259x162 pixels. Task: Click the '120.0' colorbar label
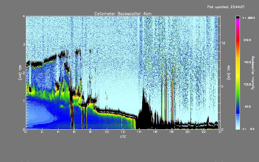click(x=247, y=84)
